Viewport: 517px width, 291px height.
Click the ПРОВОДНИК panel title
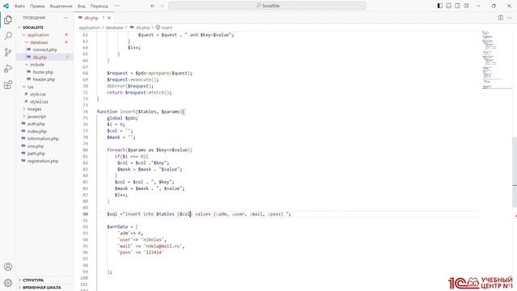click(34, 18)
